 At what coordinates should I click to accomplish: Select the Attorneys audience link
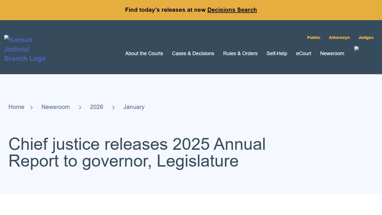[339, 38]
